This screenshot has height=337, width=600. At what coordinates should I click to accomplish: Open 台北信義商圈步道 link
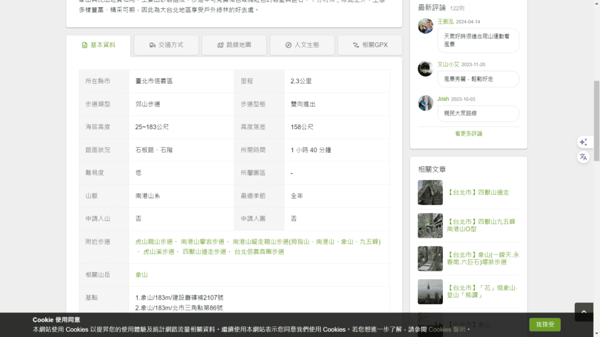259,252
